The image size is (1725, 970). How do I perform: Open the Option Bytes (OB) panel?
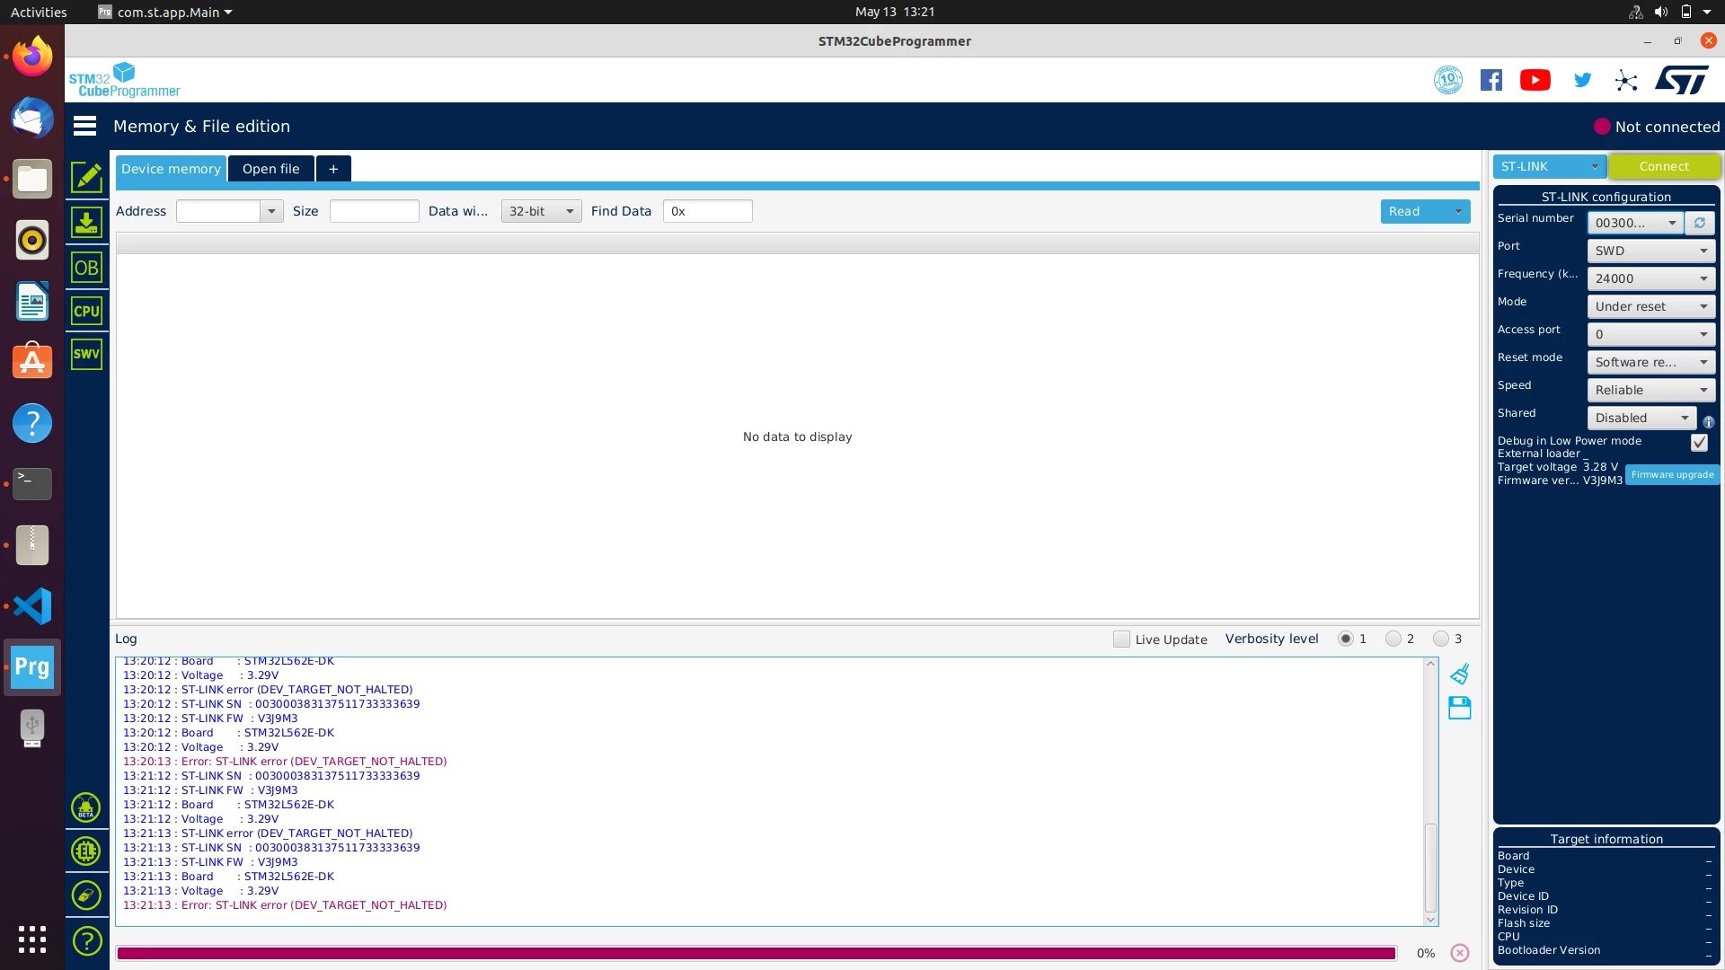[86, 268]
